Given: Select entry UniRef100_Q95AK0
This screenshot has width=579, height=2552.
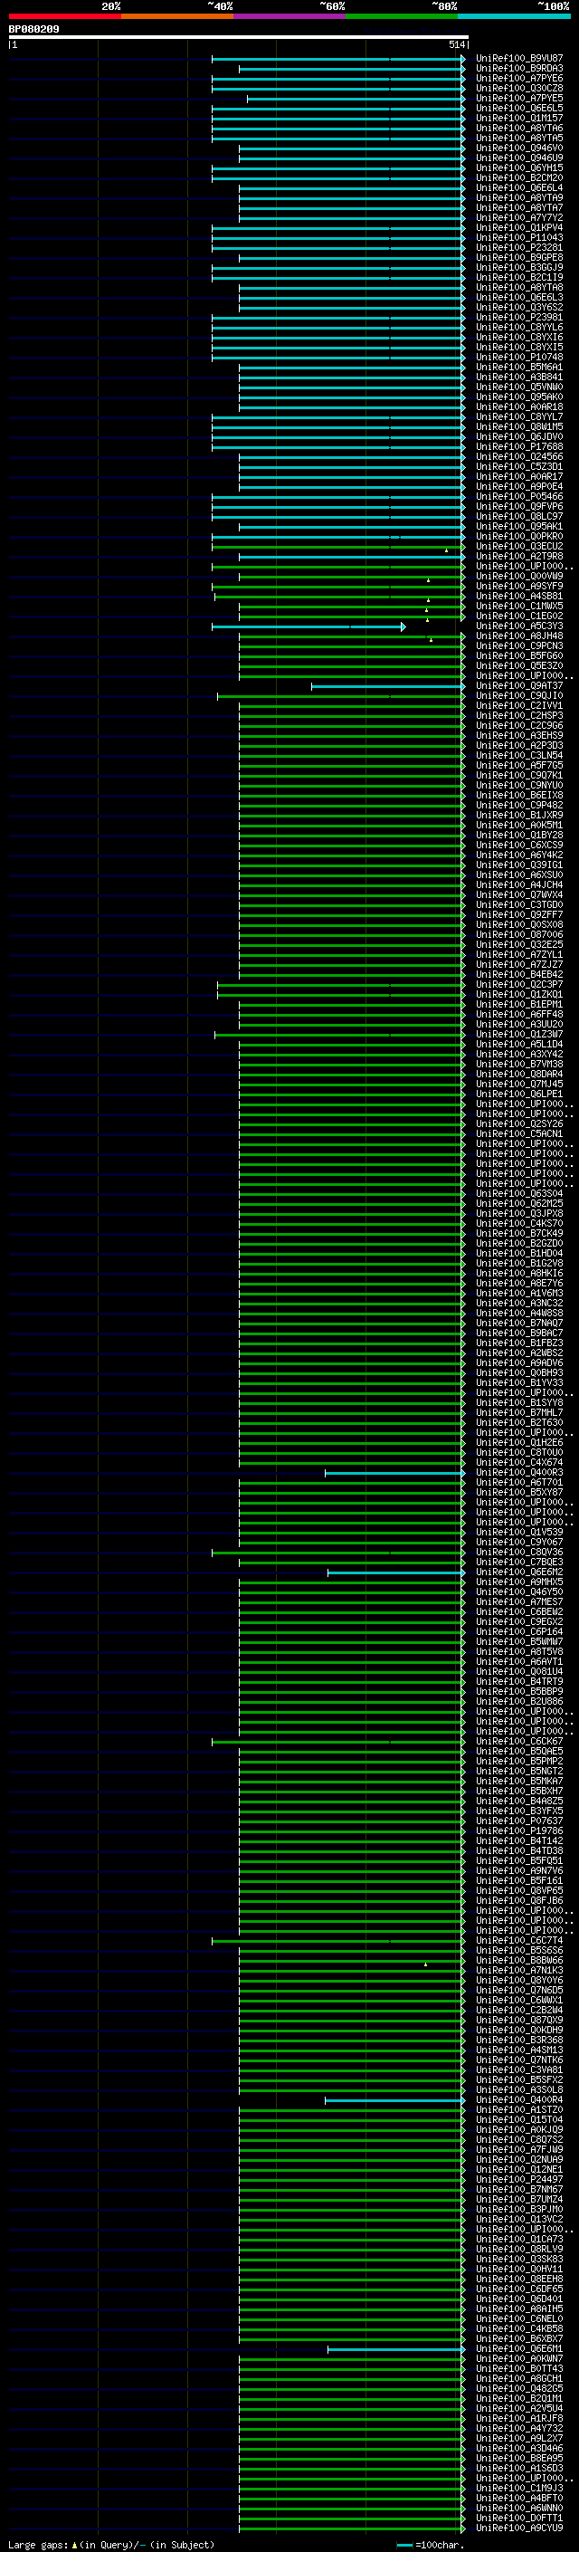Looking at the screenshot, I should point(519,397).
